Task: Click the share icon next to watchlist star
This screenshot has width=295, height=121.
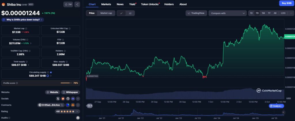Action: [77, 4]
